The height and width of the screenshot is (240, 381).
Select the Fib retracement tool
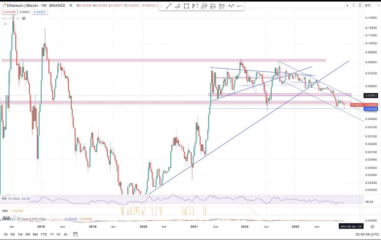[x=204, y=6]
